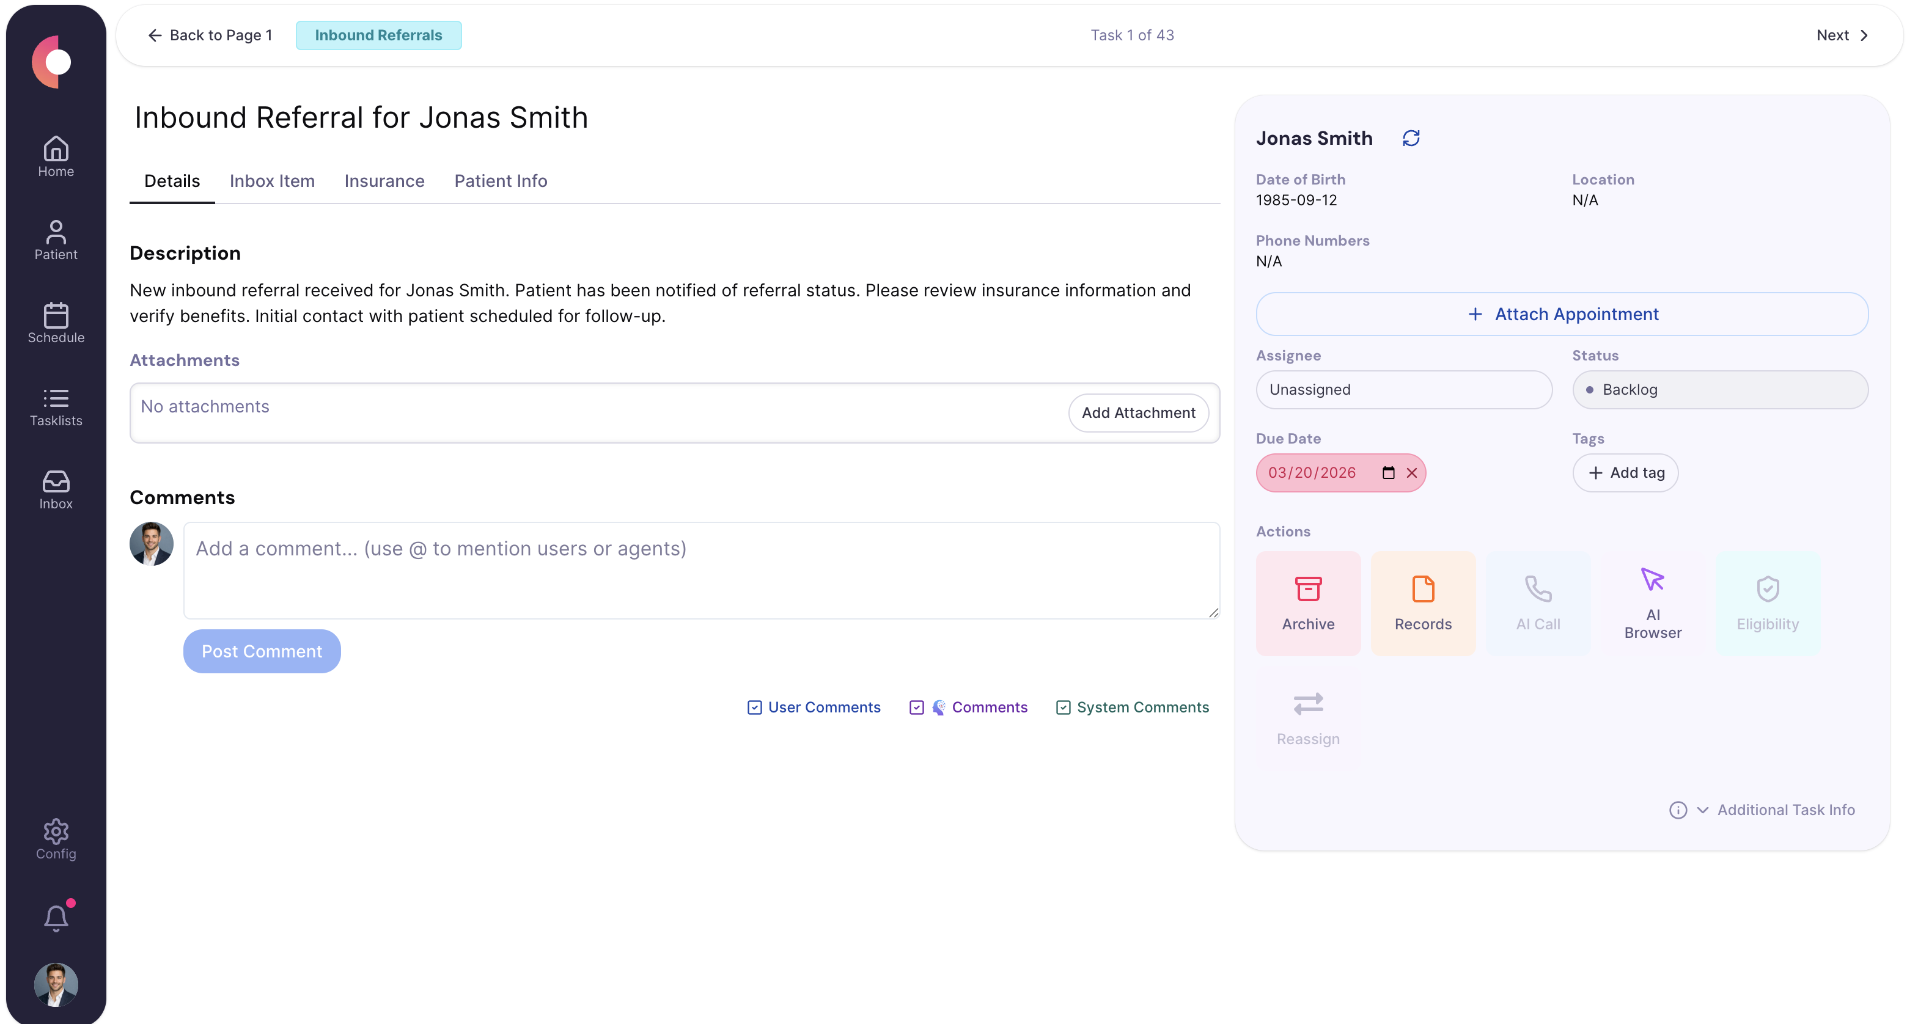Disable the System Comments filter
Screen dimensions: 1907x1024
click(x=1064, y=708)
